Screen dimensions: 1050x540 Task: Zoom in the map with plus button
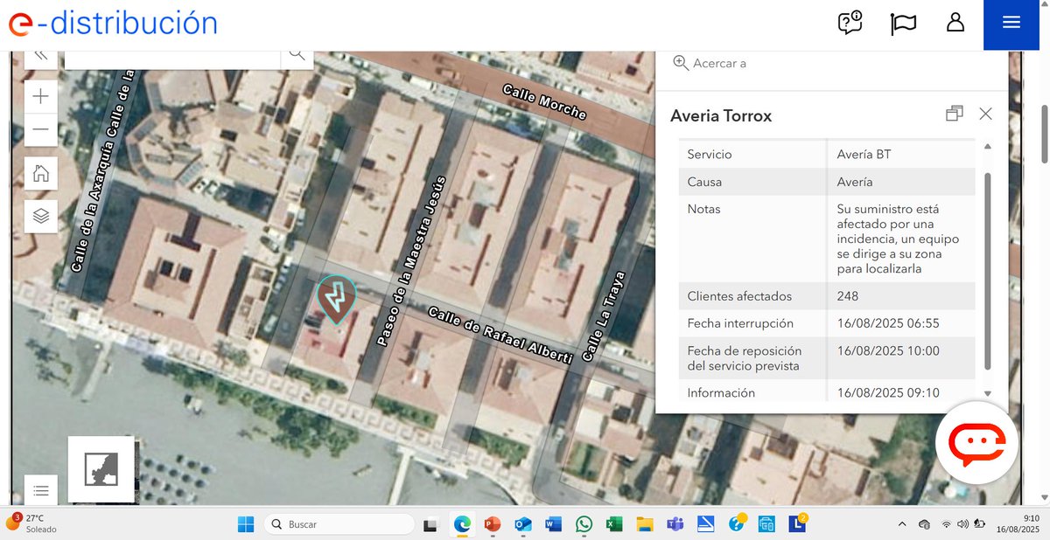pyautogui.click(x=41, y=96)
